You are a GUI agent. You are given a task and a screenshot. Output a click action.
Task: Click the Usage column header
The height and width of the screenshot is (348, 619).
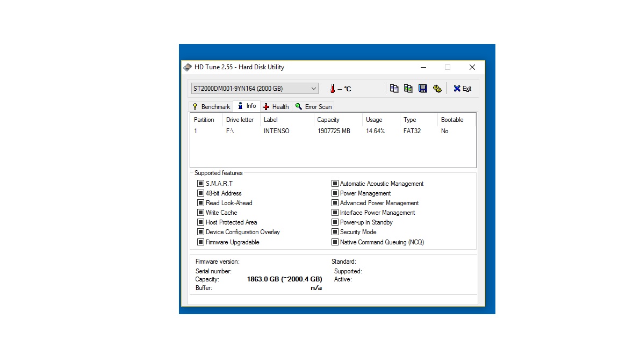pos(374,120)
